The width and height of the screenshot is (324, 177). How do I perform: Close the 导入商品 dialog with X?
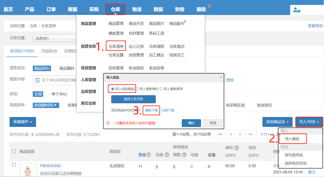pyautogui.click(x=221, y=77)
